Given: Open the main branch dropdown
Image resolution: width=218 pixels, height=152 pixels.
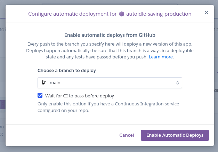Looking at the screenshot, I should (x=110, y=83).
